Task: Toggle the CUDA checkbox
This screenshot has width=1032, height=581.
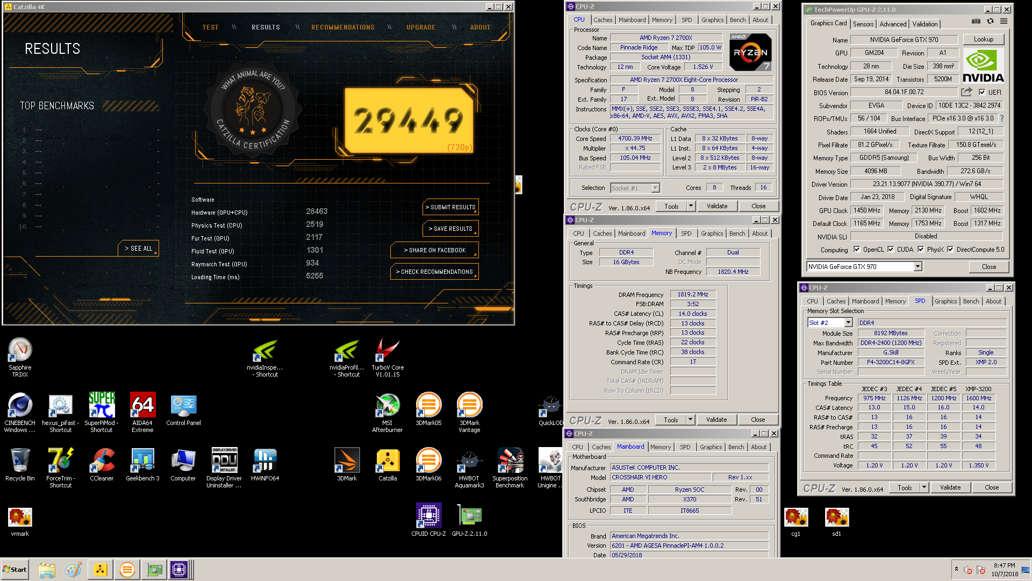Action: click(x=891, y=250)
